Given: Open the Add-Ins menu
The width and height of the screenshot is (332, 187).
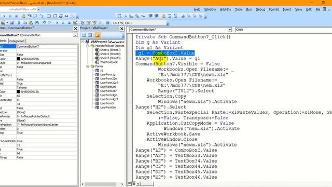Looking at the screenshot, I should [225, 9].
